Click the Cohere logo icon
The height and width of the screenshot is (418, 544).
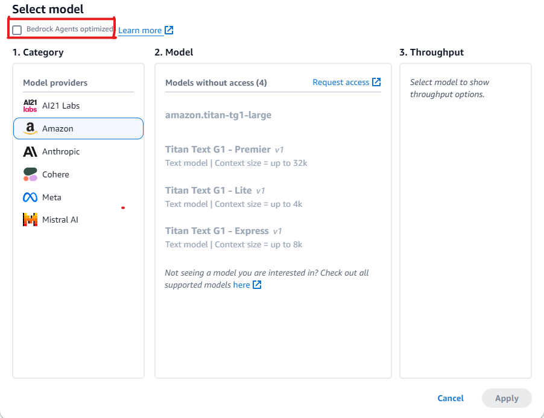point(29,174)
